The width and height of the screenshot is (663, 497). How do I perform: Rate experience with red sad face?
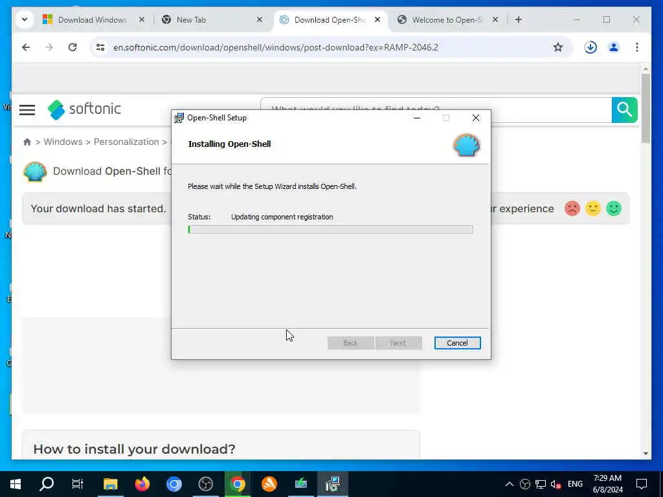click(572, 208)
